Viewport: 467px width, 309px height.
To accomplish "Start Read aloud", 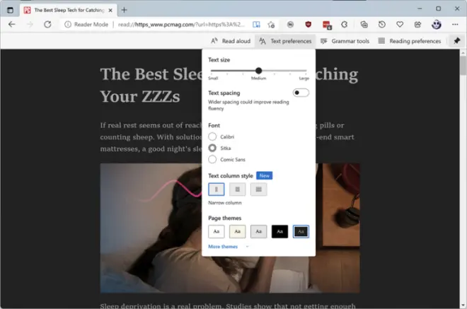I will [231, 41].
